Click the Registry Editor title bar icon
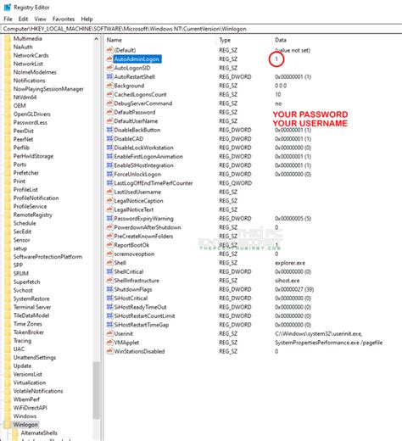Image resolution: width=402 pixels, height=441 pixels. [8, 8]
